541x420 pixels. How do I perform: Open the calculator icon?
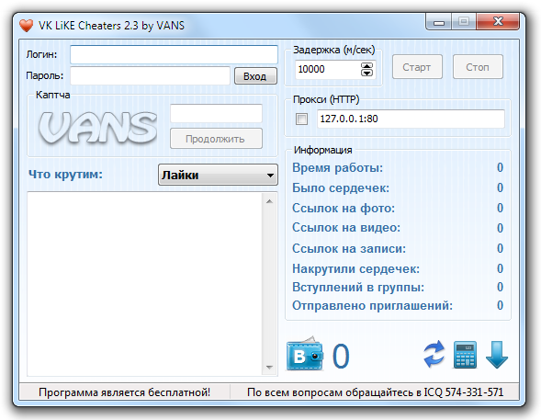pos(465,355)
